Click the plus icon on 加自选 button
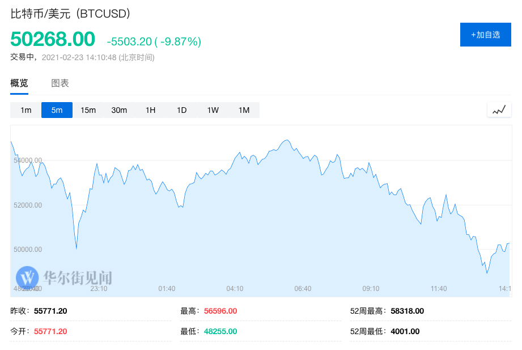522x350 pixels. tap(474, 34)
